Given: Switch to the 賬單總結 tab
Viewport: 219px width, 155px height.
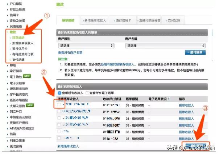Looking at the screenshot, I should (x=68, y=20).
